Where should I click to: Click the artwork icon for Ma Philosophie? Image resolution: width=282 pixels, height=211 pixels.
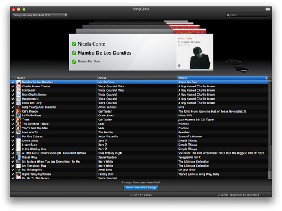click(19, 170)
